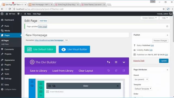This screenshot has height=98, width=174.
Task: Click the WP Test site home icon
Action: [x=7, y=14]
